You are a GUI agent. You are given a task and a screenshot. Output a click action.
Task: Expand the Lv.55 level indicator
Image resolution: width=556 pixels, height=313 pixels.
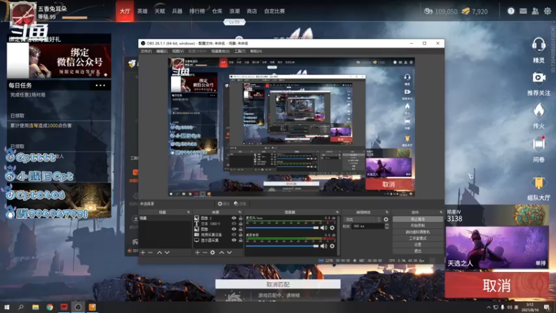click(234, 22)
